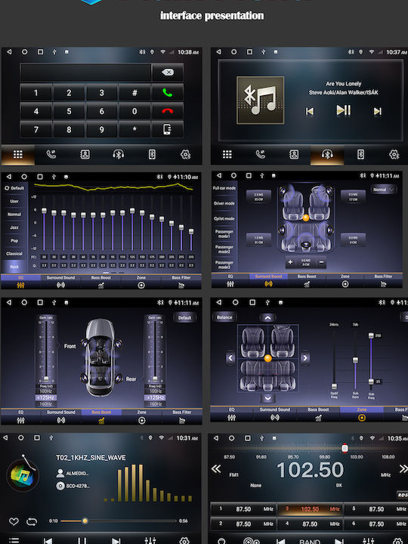408x544 pixels.
Task: Open call history icon on dialer screen
Action: click(51, 154)
